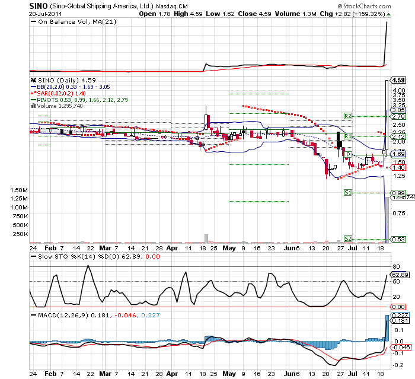Click the Sino-Global Shipping America, Ltd. name
Viewport: 415px width, 379px height.
click(x=101, y=6)
